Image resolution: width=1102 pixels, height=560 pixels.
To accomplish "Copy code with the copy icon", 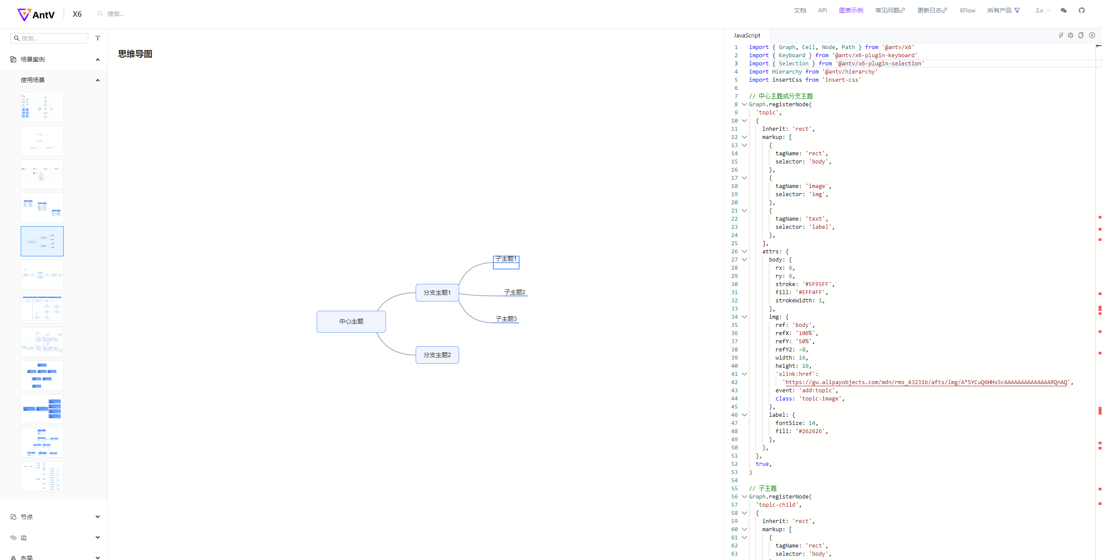I will [1081, 35].
